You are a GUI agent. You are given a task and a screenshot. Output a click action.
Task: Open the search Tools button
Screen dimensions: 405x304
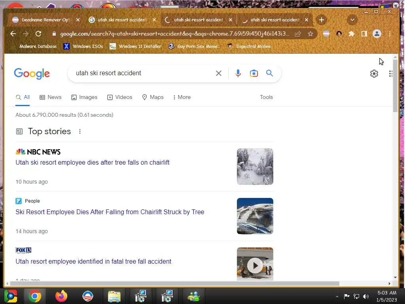point(266,97)
